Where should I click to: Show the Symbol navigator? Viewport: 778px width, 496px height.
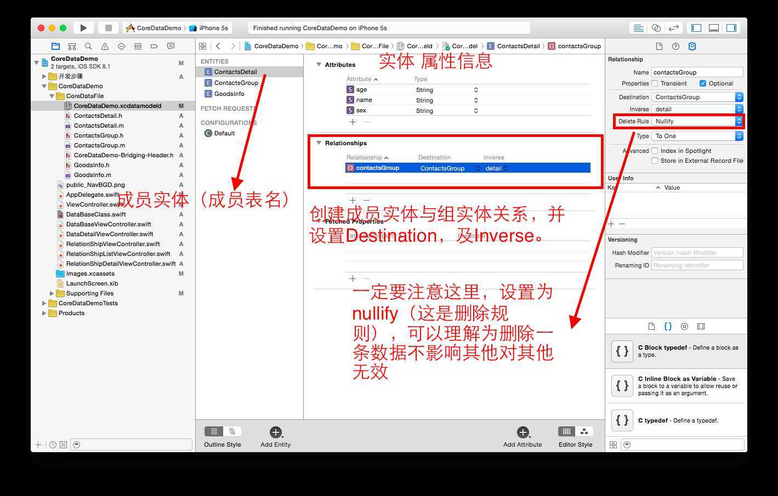pos(72,46)
